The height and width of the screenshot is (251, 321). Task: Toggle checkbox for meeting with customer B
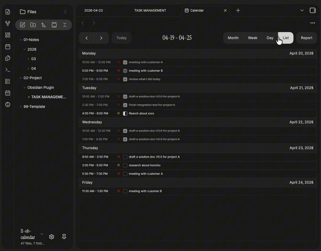(x=125, y=71)
